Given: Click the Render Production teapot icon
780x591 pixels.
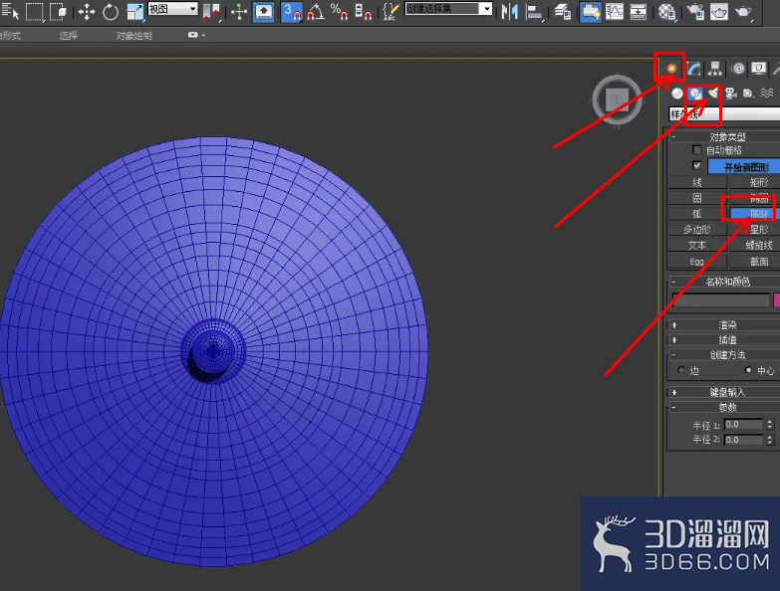Looking at the screenshot, I should (x=743, y=12).
